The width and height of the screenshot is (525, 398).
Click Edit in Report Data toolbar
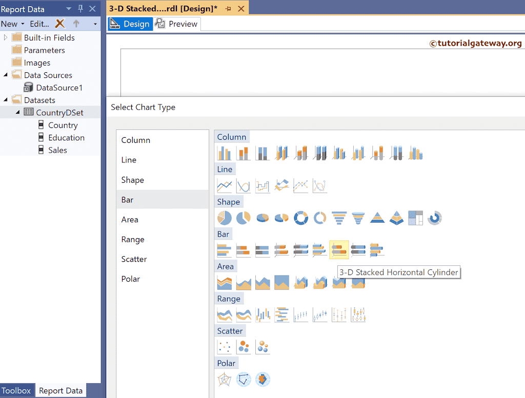[x=39, y=24]
